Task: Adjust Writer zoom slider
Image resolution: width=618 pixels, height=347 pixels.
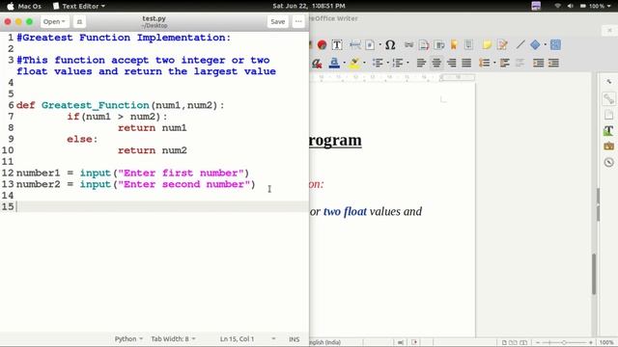Action: pos(564,342)
